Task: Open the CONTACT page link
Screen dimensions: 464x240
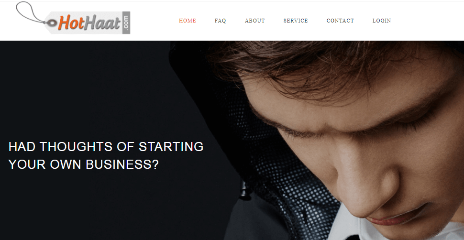Action: pyautogui.click(x=340, y=21)
